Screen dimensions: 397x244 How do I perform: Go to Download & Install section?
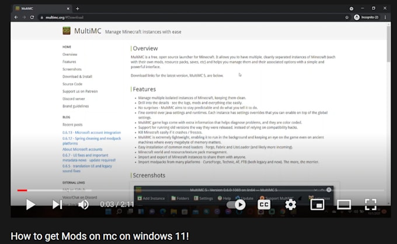(77, 76)
